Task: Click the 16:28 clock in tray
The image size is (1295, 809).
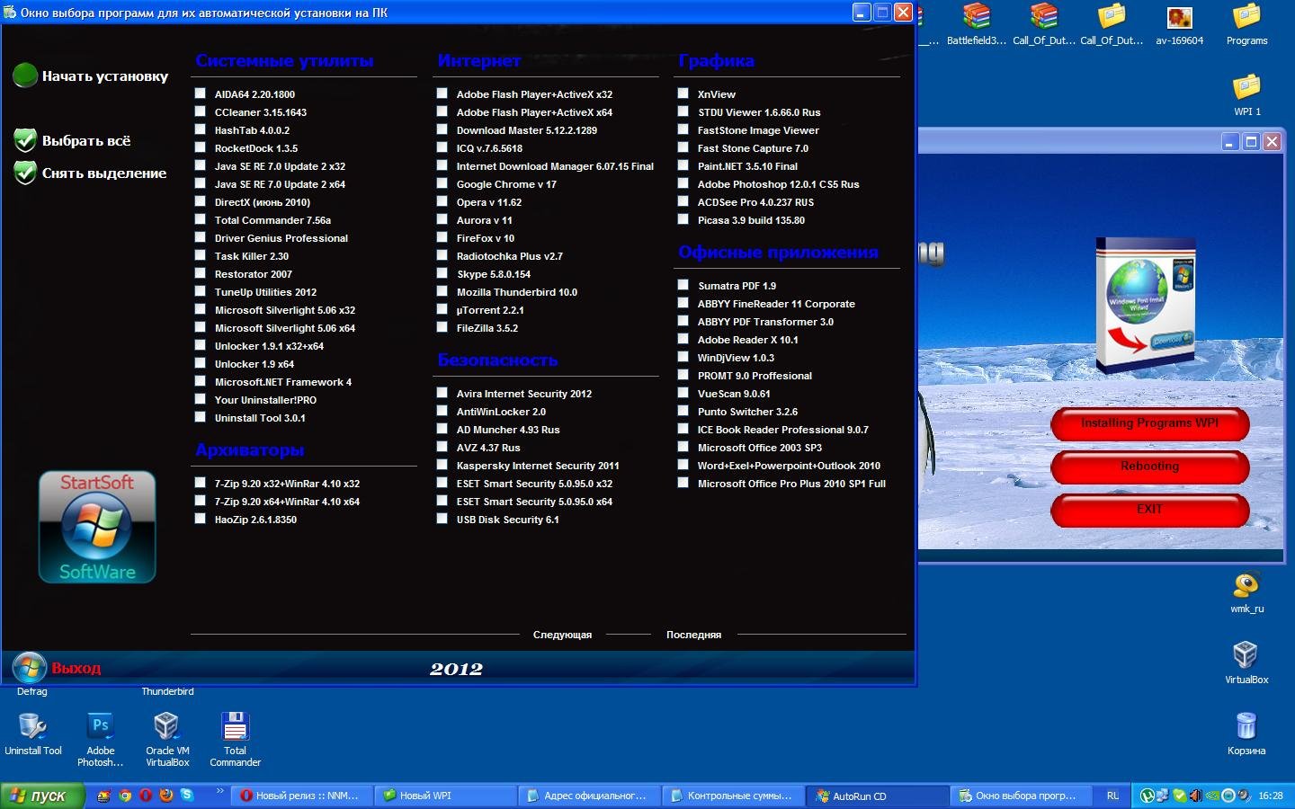Action: click(1271, 796)
